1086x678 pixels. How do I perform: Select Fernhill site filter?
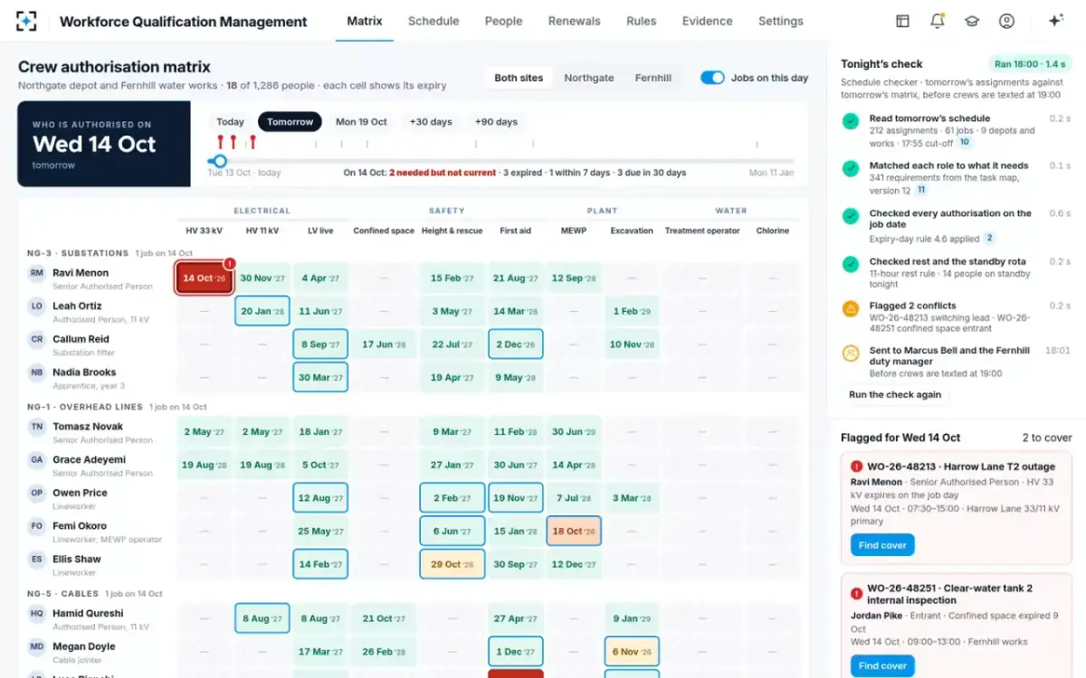[x=653, y=78]
